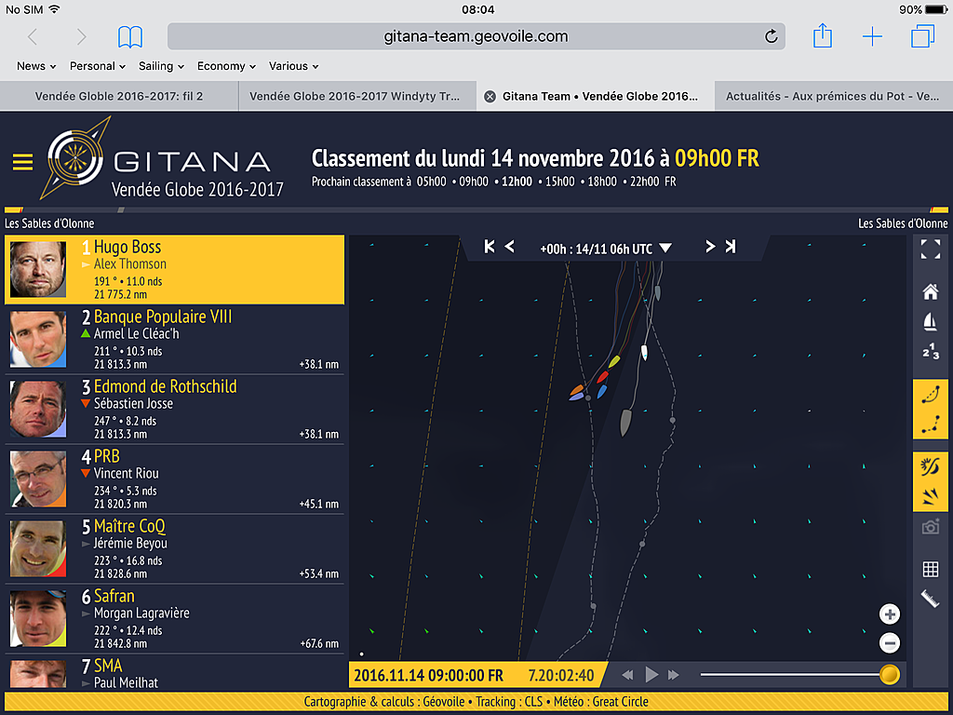Expand the News bookmarks folder

point(36,66)
